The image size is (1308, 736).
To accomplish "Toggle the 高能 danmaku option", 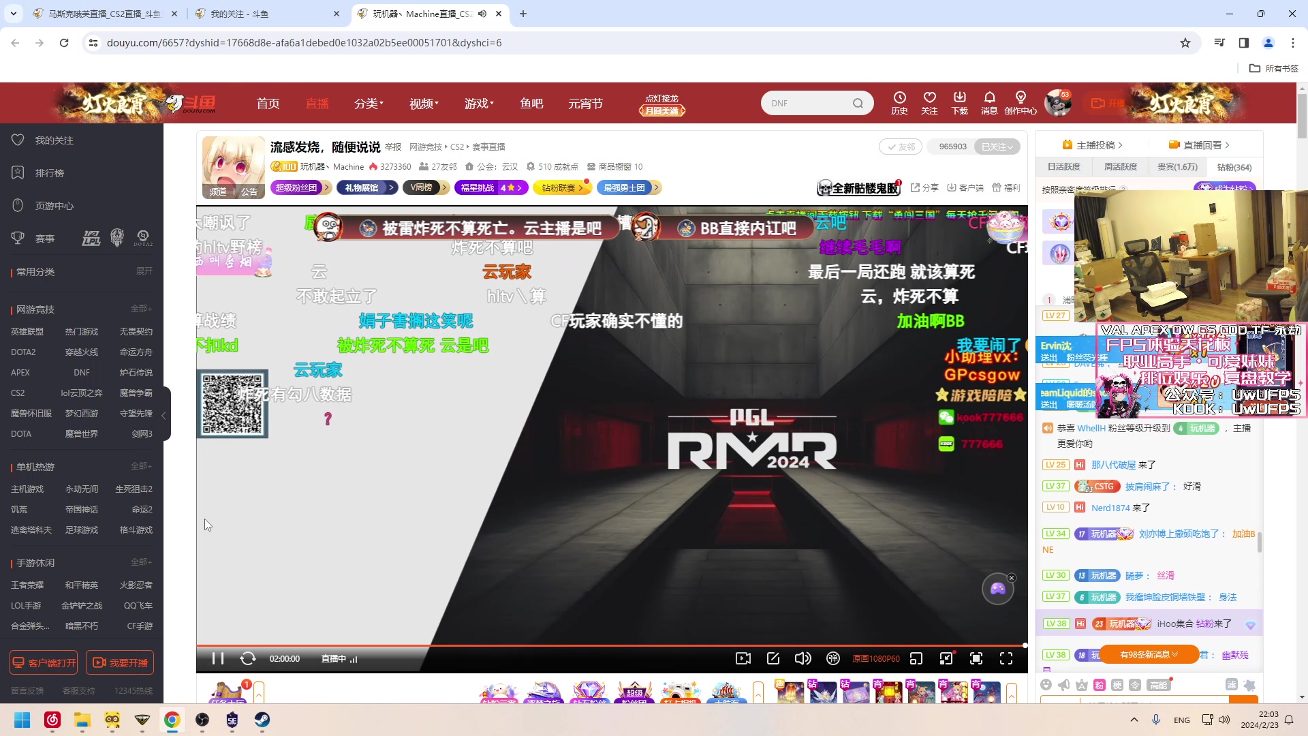I will [x=1158, y=685].
